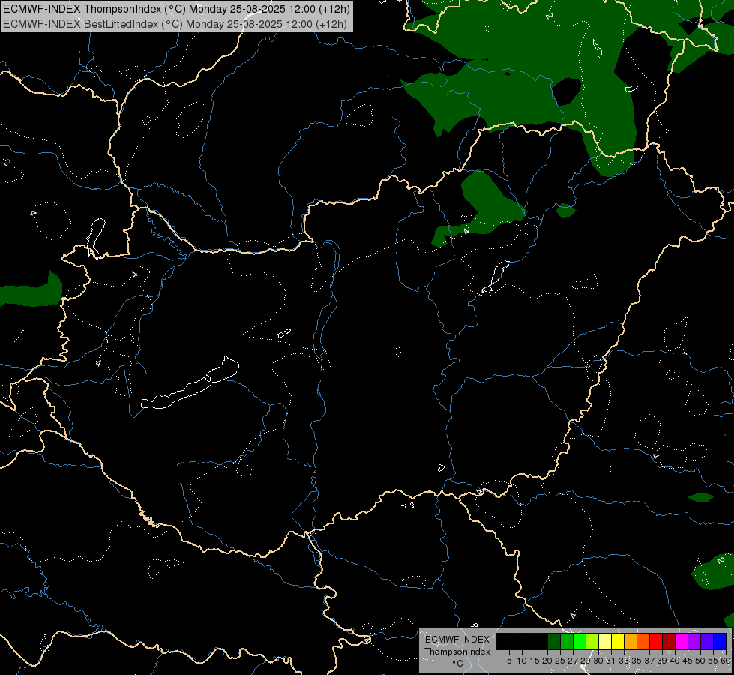
Task: Pick the purple 45–50 legend swatch
Action: (x=694, y=641)
